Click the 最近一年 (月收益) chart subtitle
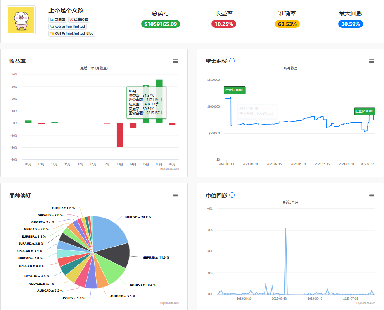 tap(94, 68)
